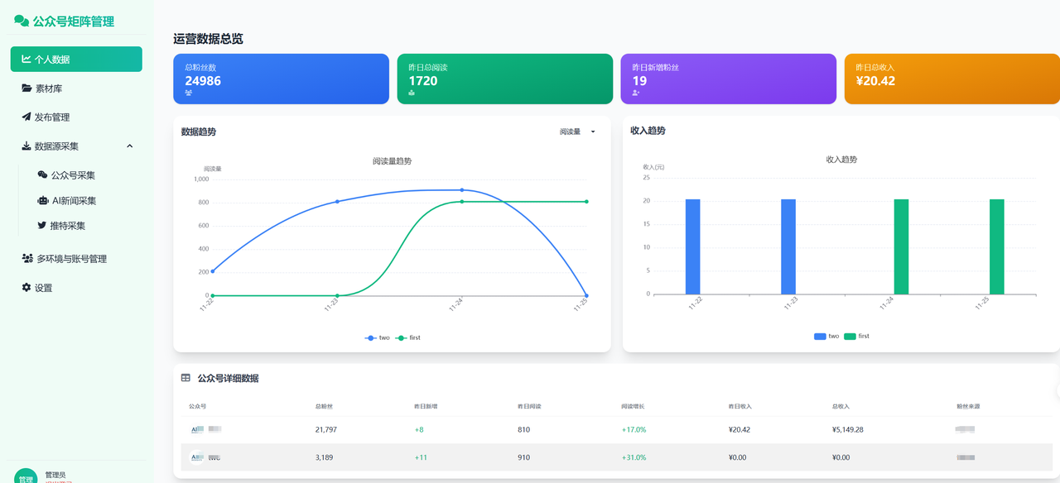Click the open folder icon beside 素材库

pos(26,88)
